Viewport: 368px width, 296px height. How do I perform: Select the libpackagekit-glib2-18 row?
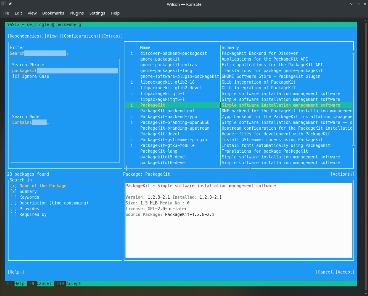239,82
